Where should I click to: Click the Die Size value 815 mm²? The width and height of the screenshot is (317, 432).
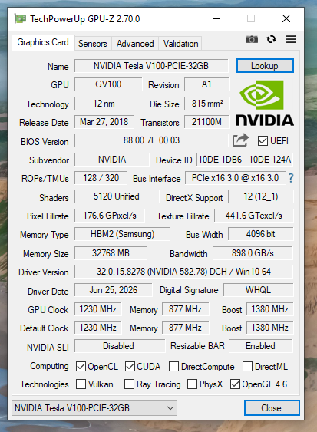click(x=206, y=104)
